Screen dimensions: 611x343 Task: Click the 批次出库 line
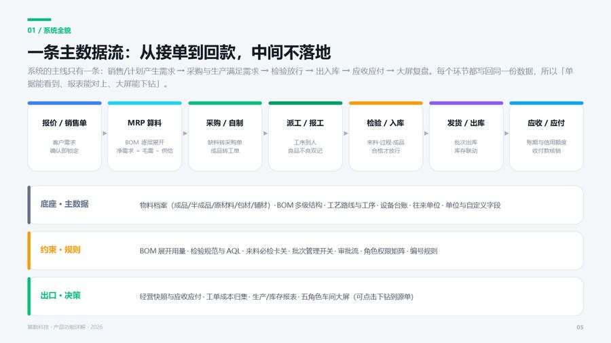[466, 142]
